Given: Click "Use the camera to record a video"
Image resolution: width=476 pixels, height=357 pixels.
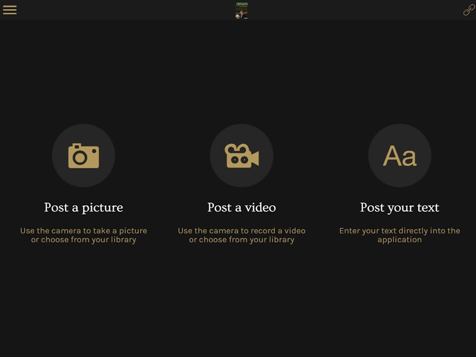Looking at the screenshot, I should point(242,231).
